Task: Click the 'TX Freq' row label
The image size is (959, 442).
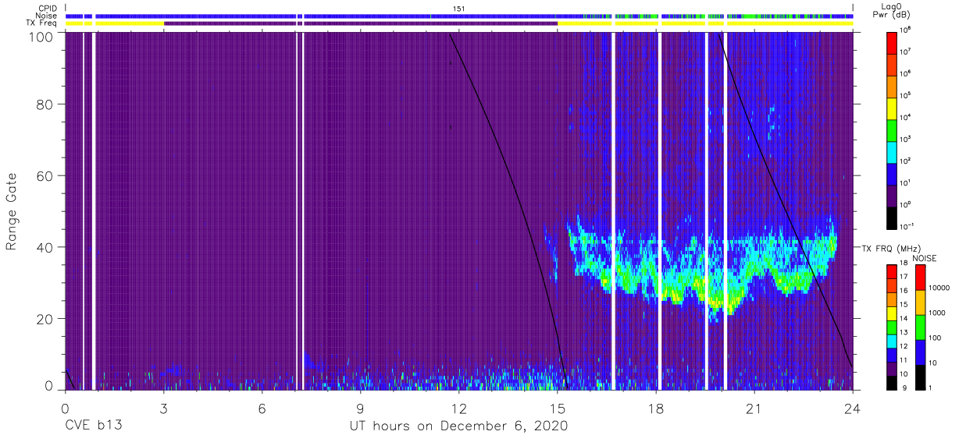Action: point(41,23)
